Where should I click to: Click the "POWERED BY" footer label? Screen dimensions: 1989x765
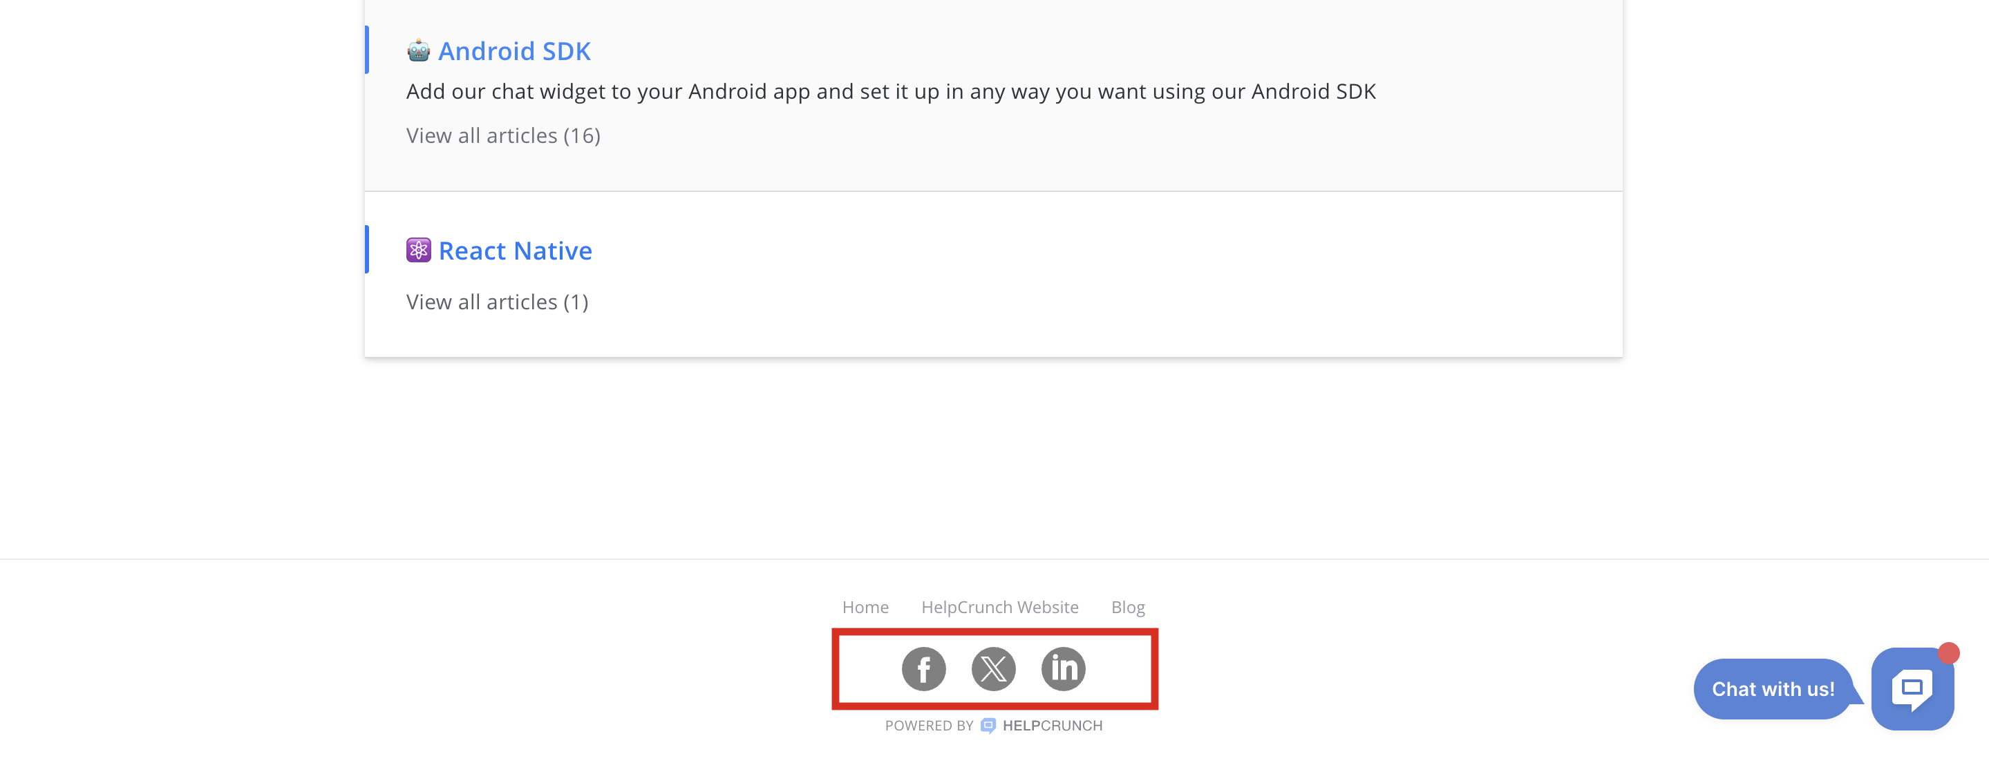(x=929, y=726)
